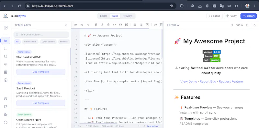This screenshot has width=259, height=128.
Task: Insert a Heading 1 with the H1 button
Action: point(76,25)
